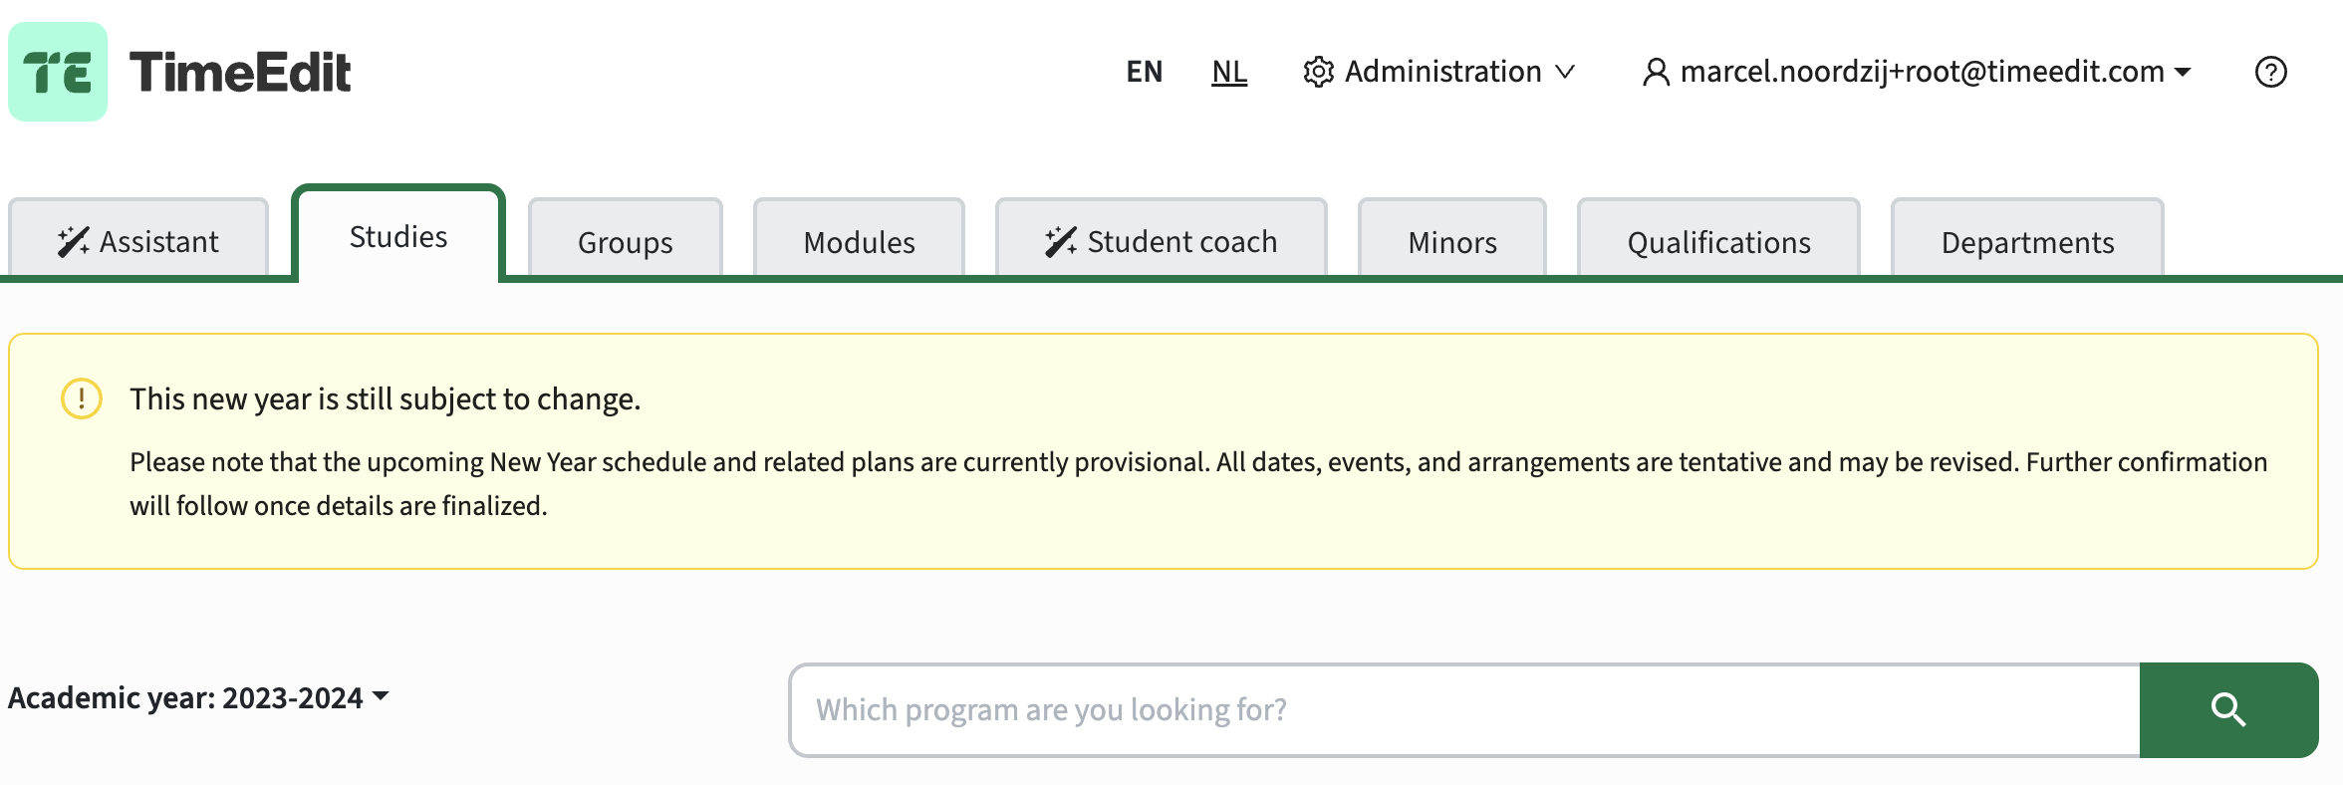
Task: Switch language to NL
Action: tap(1229, 72)
